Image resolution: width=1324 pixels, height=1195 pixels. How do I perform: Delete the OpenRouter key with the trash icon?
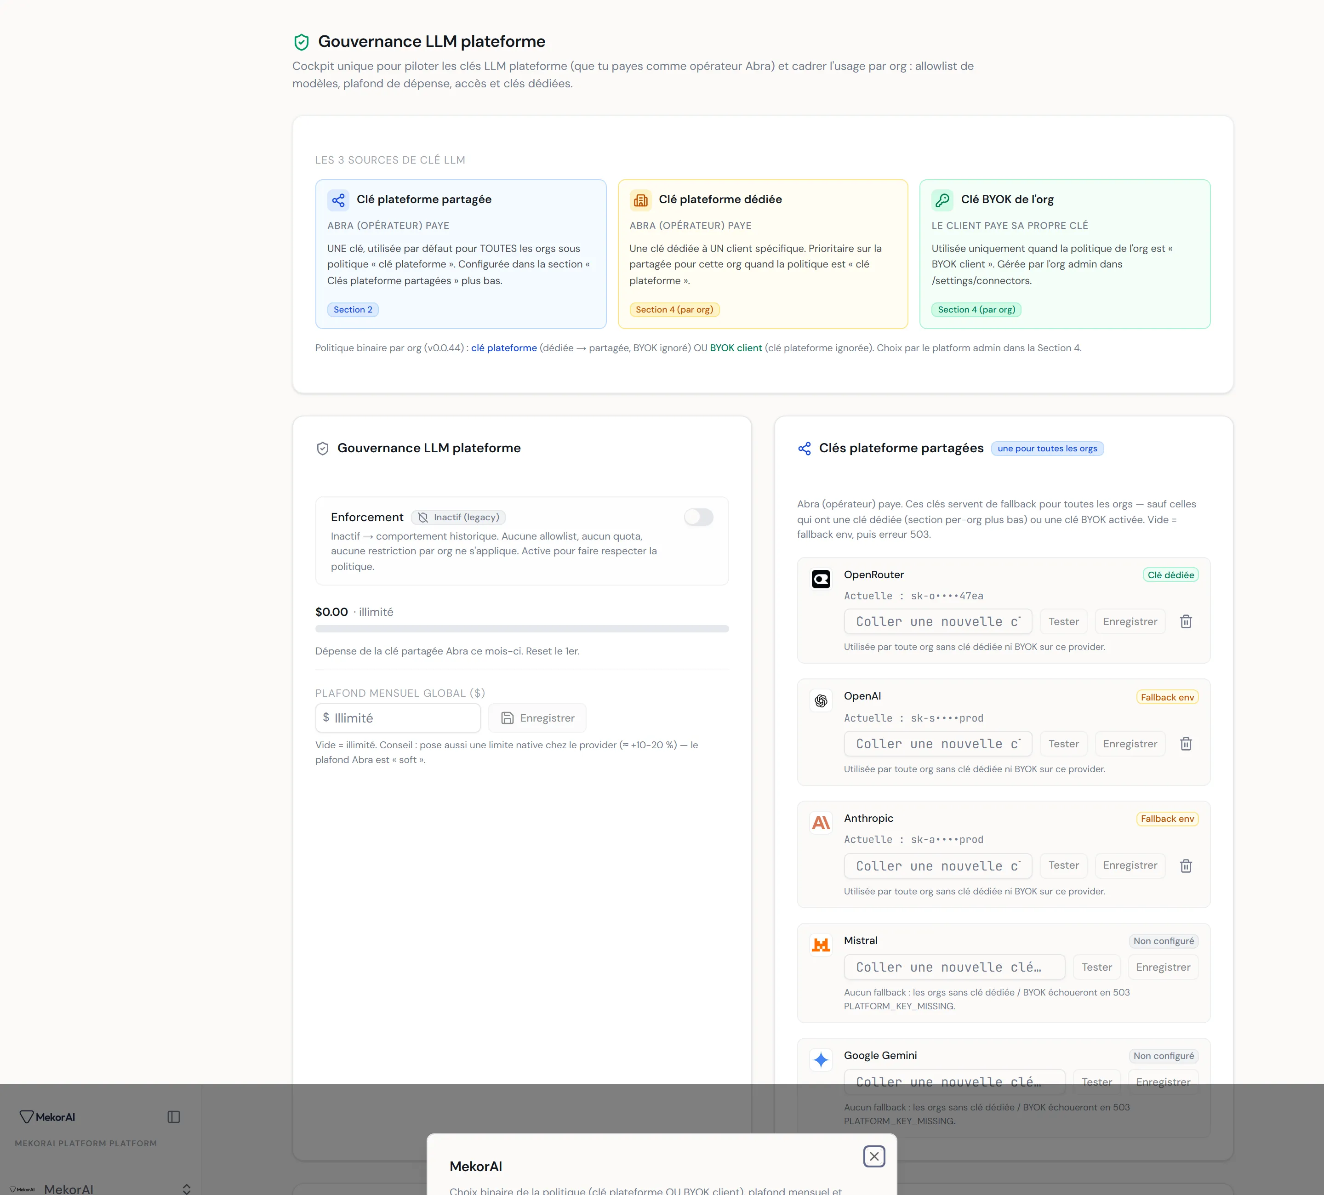point(1186,622)
